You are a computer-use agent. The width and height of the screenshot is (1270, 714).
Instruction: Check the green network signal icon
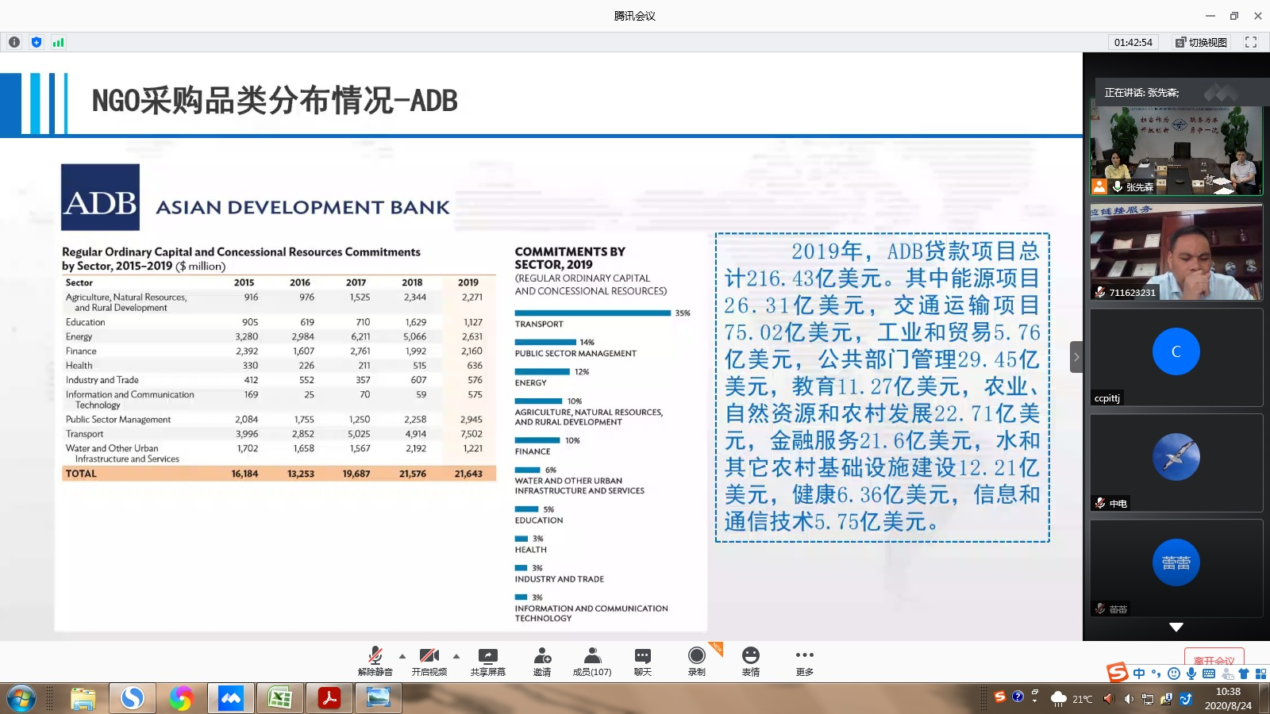pos(58,42)
